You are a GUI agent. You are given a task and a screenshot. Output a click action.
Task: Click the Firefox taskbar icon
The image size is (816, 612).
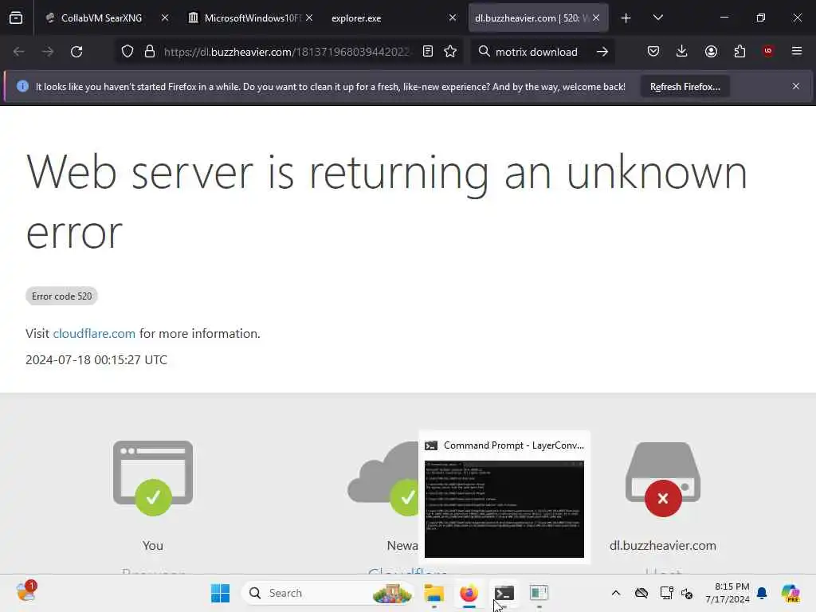pyautogui.click(x=469, y=593)
